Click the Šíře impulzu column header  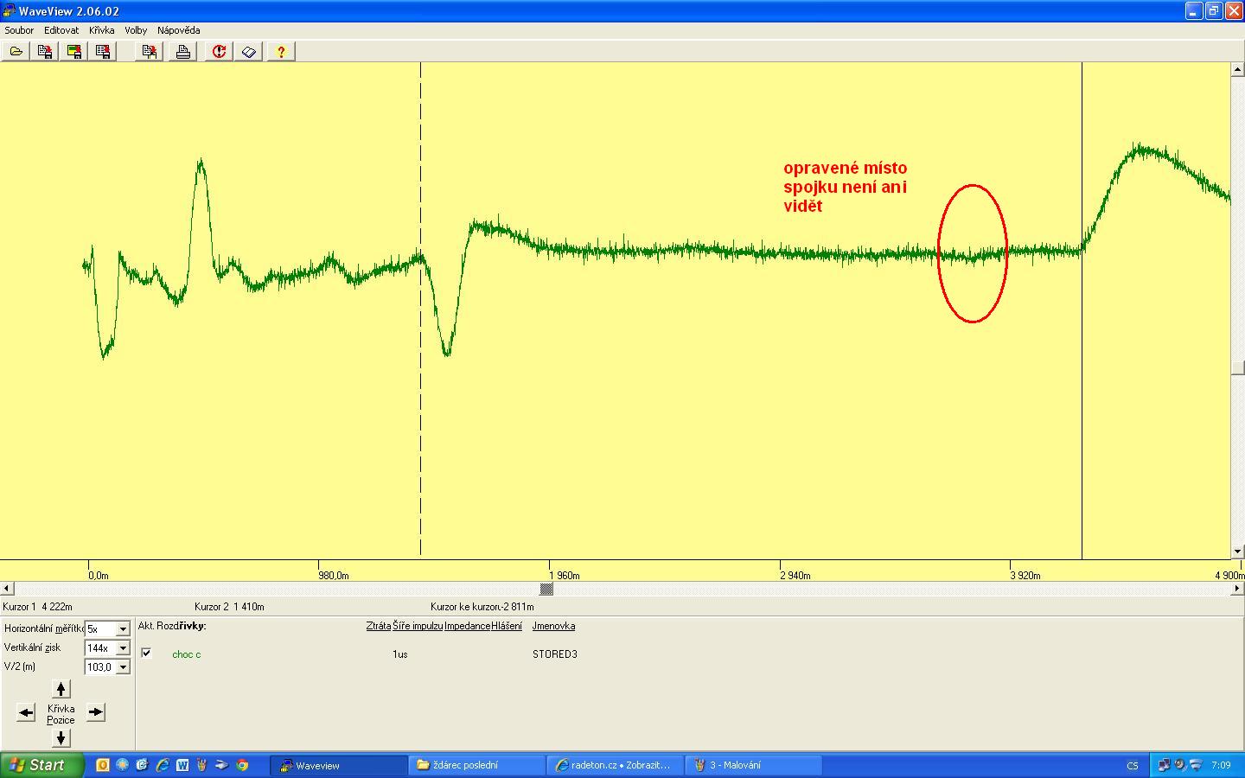[418, 626]
